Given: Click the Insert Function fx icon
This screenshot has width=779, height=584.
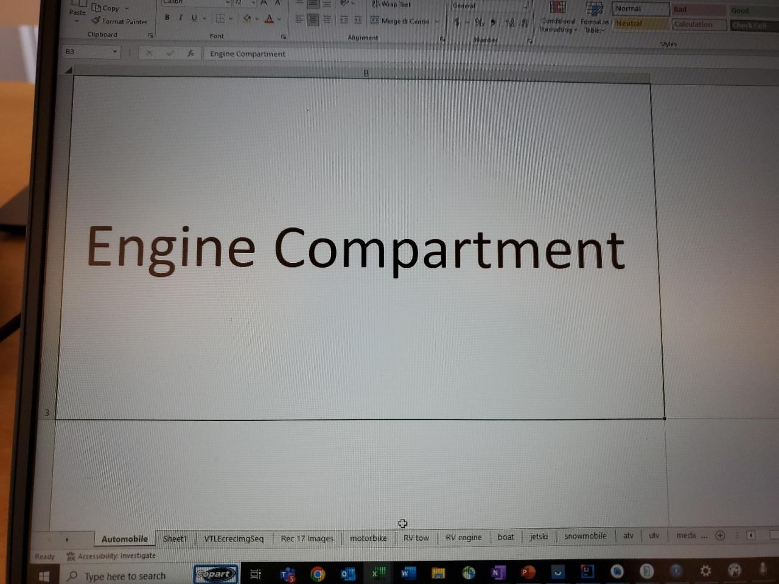Looking at the screenshot, I should (190, 53).
